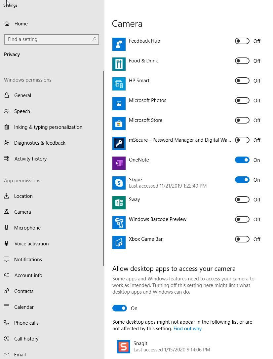The image size is (273, 359).
Task: Open Activity history settings
Action: [x=30, y=159]
